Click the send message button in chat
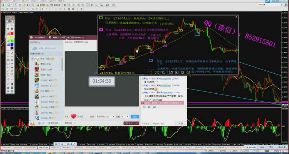This screenshot has width=289, height=154. pyautogui.click(x=181, y=123)
